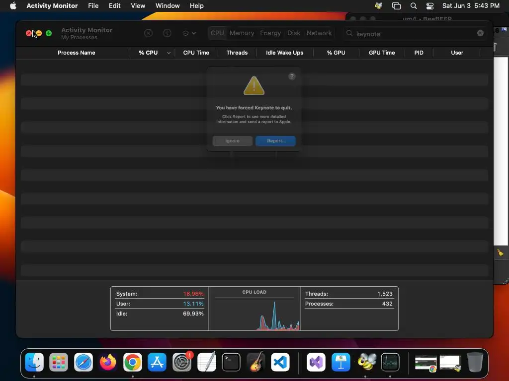This screenshot has width=509, height=381.
Task: Sort by PID column
Action: [419, 53]
